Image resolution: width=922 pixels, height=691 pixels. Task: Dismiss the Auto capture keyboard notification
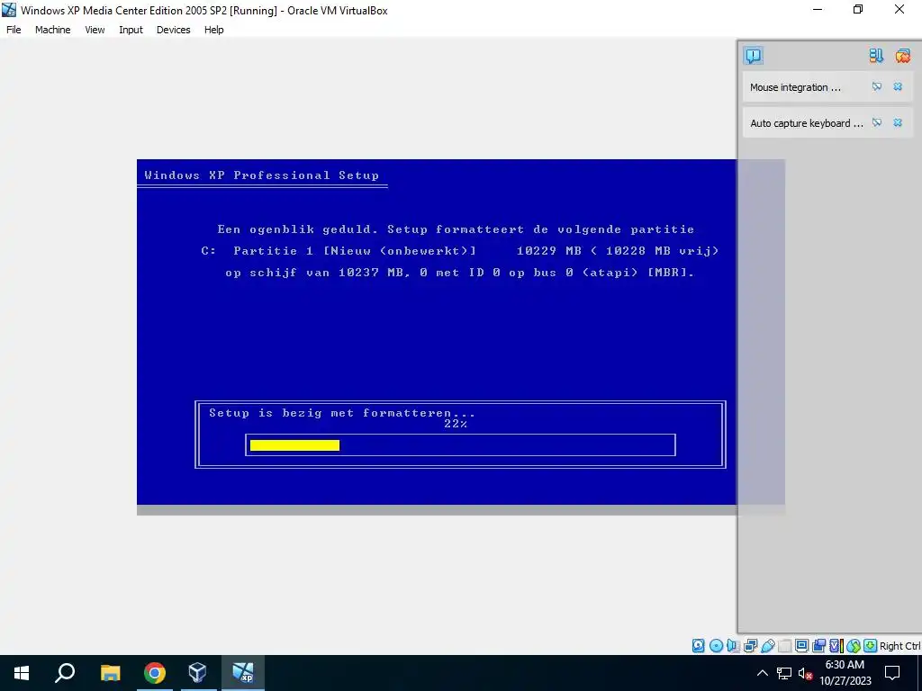[x=898, y=122]
